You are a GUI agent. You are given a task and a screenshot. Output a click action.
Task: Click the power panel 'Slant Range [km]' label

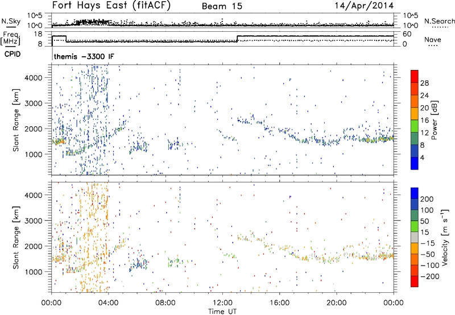16,120
